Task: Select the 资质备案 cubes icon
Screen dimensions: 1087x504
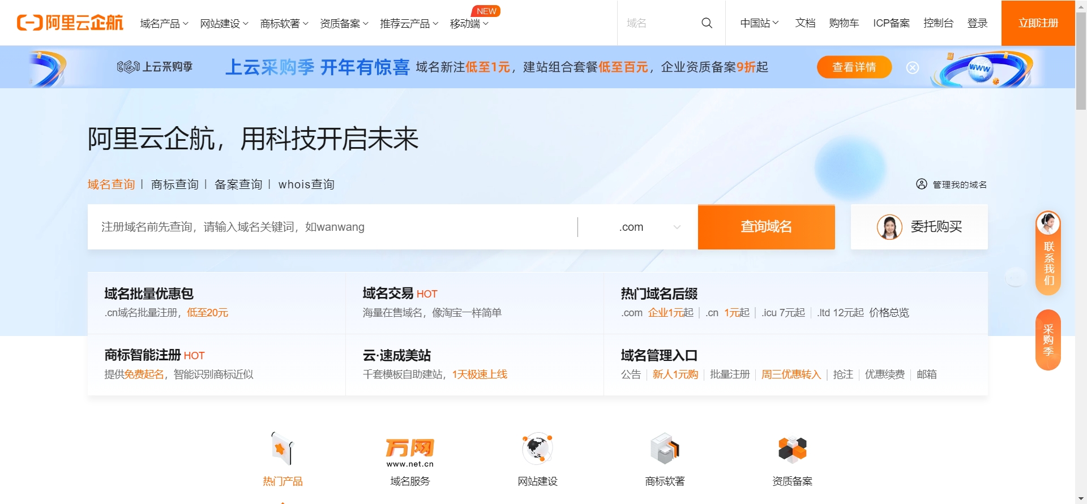Action: [x=792, y=449]
